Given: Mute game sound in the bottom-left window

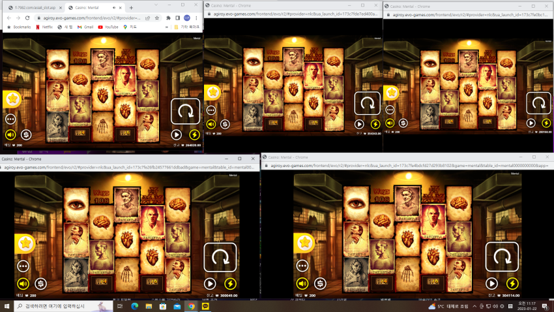Looking at the screenshot, I should pyautogui.click(x=23, y=284).
